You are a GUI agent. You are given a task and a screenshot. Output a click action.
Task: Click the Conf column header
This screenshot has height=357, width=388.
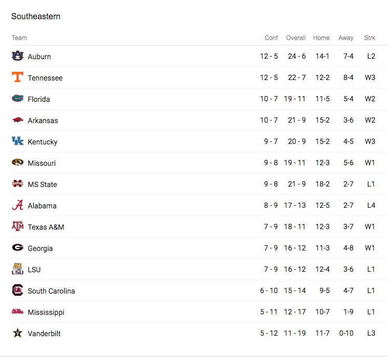click(x=271, y=38)
